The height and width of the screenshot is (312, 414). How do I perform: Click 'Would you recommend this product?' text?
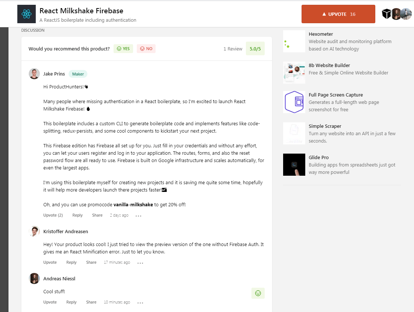69,49
